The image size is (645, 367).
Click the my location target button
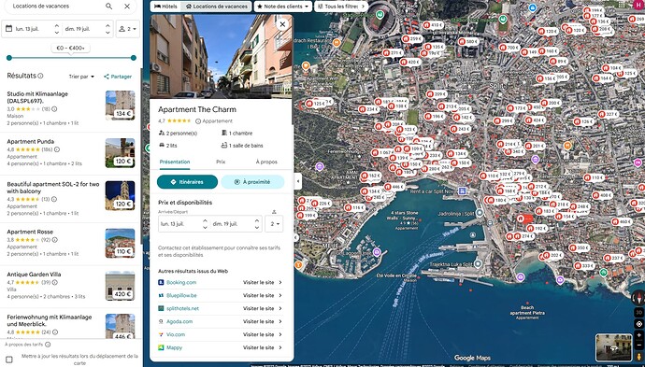[x=638, y=324]
